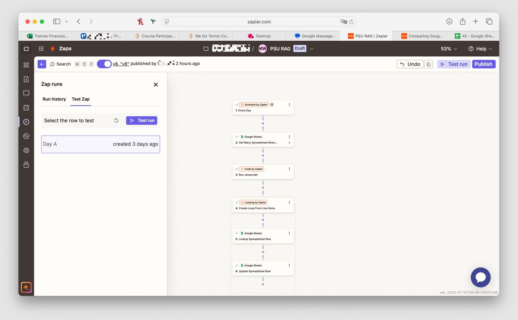
Task: Open the Help menu dropdown
Action: [480, 49]
